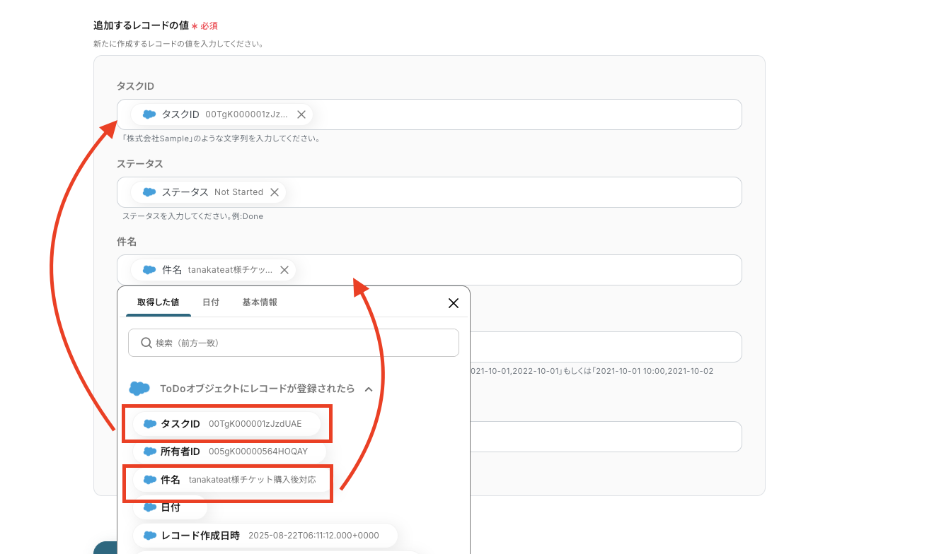Viewport: 951px width, 554px height.
Task: Switch to the 日付 tab
Action: click(211, 302)
